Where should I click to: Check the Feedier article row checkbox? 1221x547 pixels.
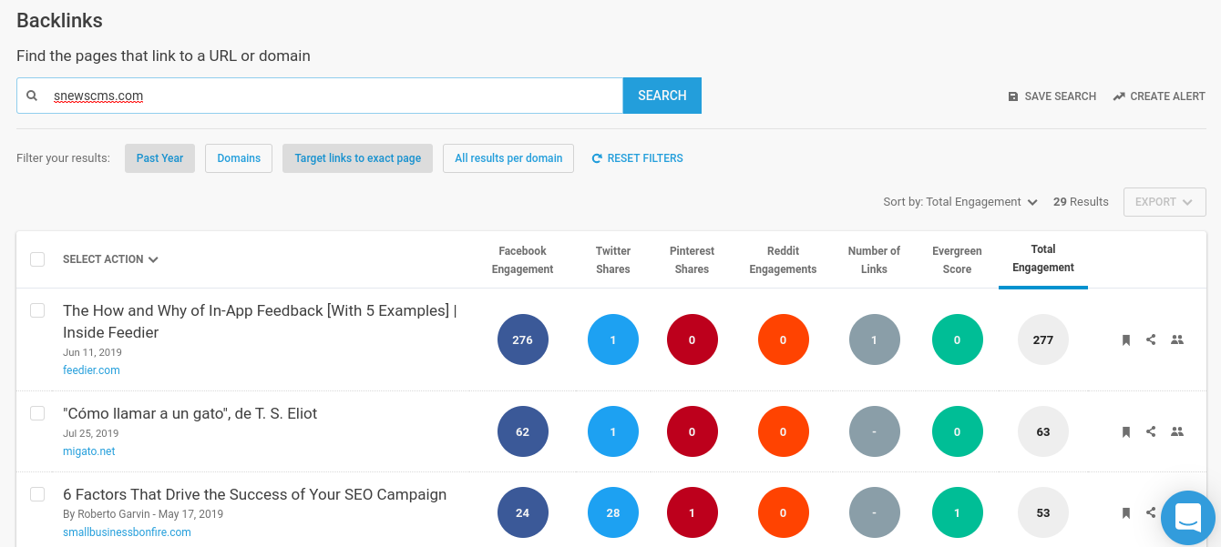(x=37, y=310)
